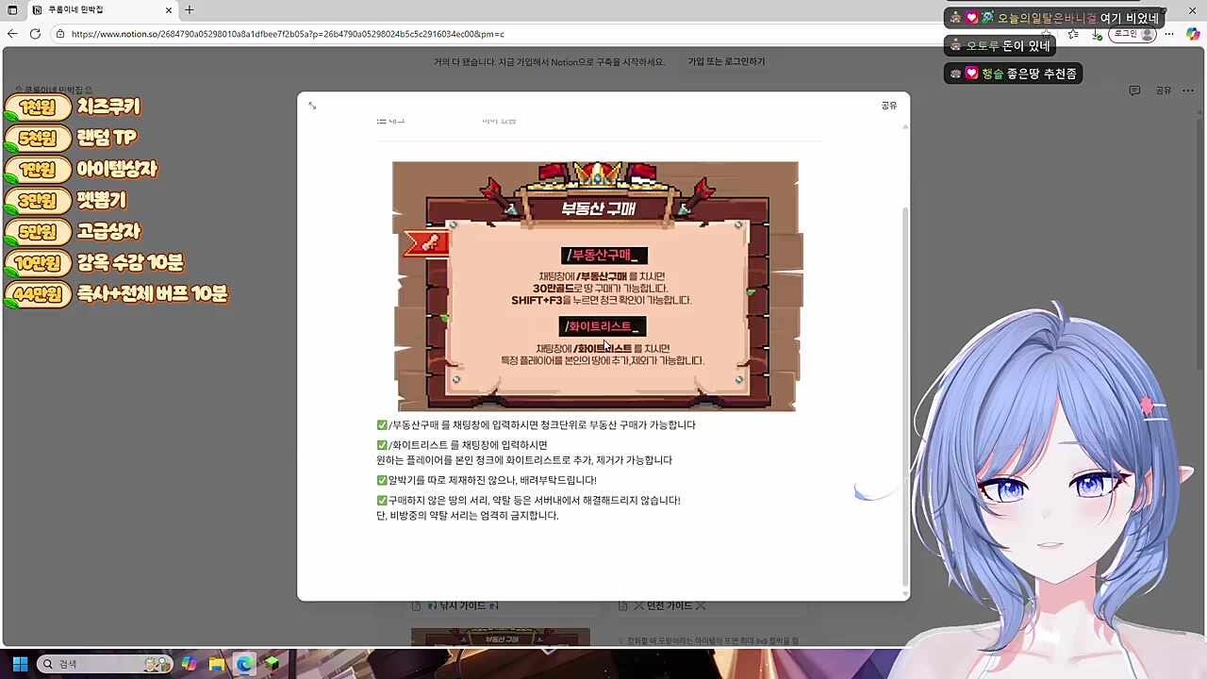Click the 10만원 감옥 수감 10분 overlay item
This screenshot has height=679, width=1207.
pos(94,263)
